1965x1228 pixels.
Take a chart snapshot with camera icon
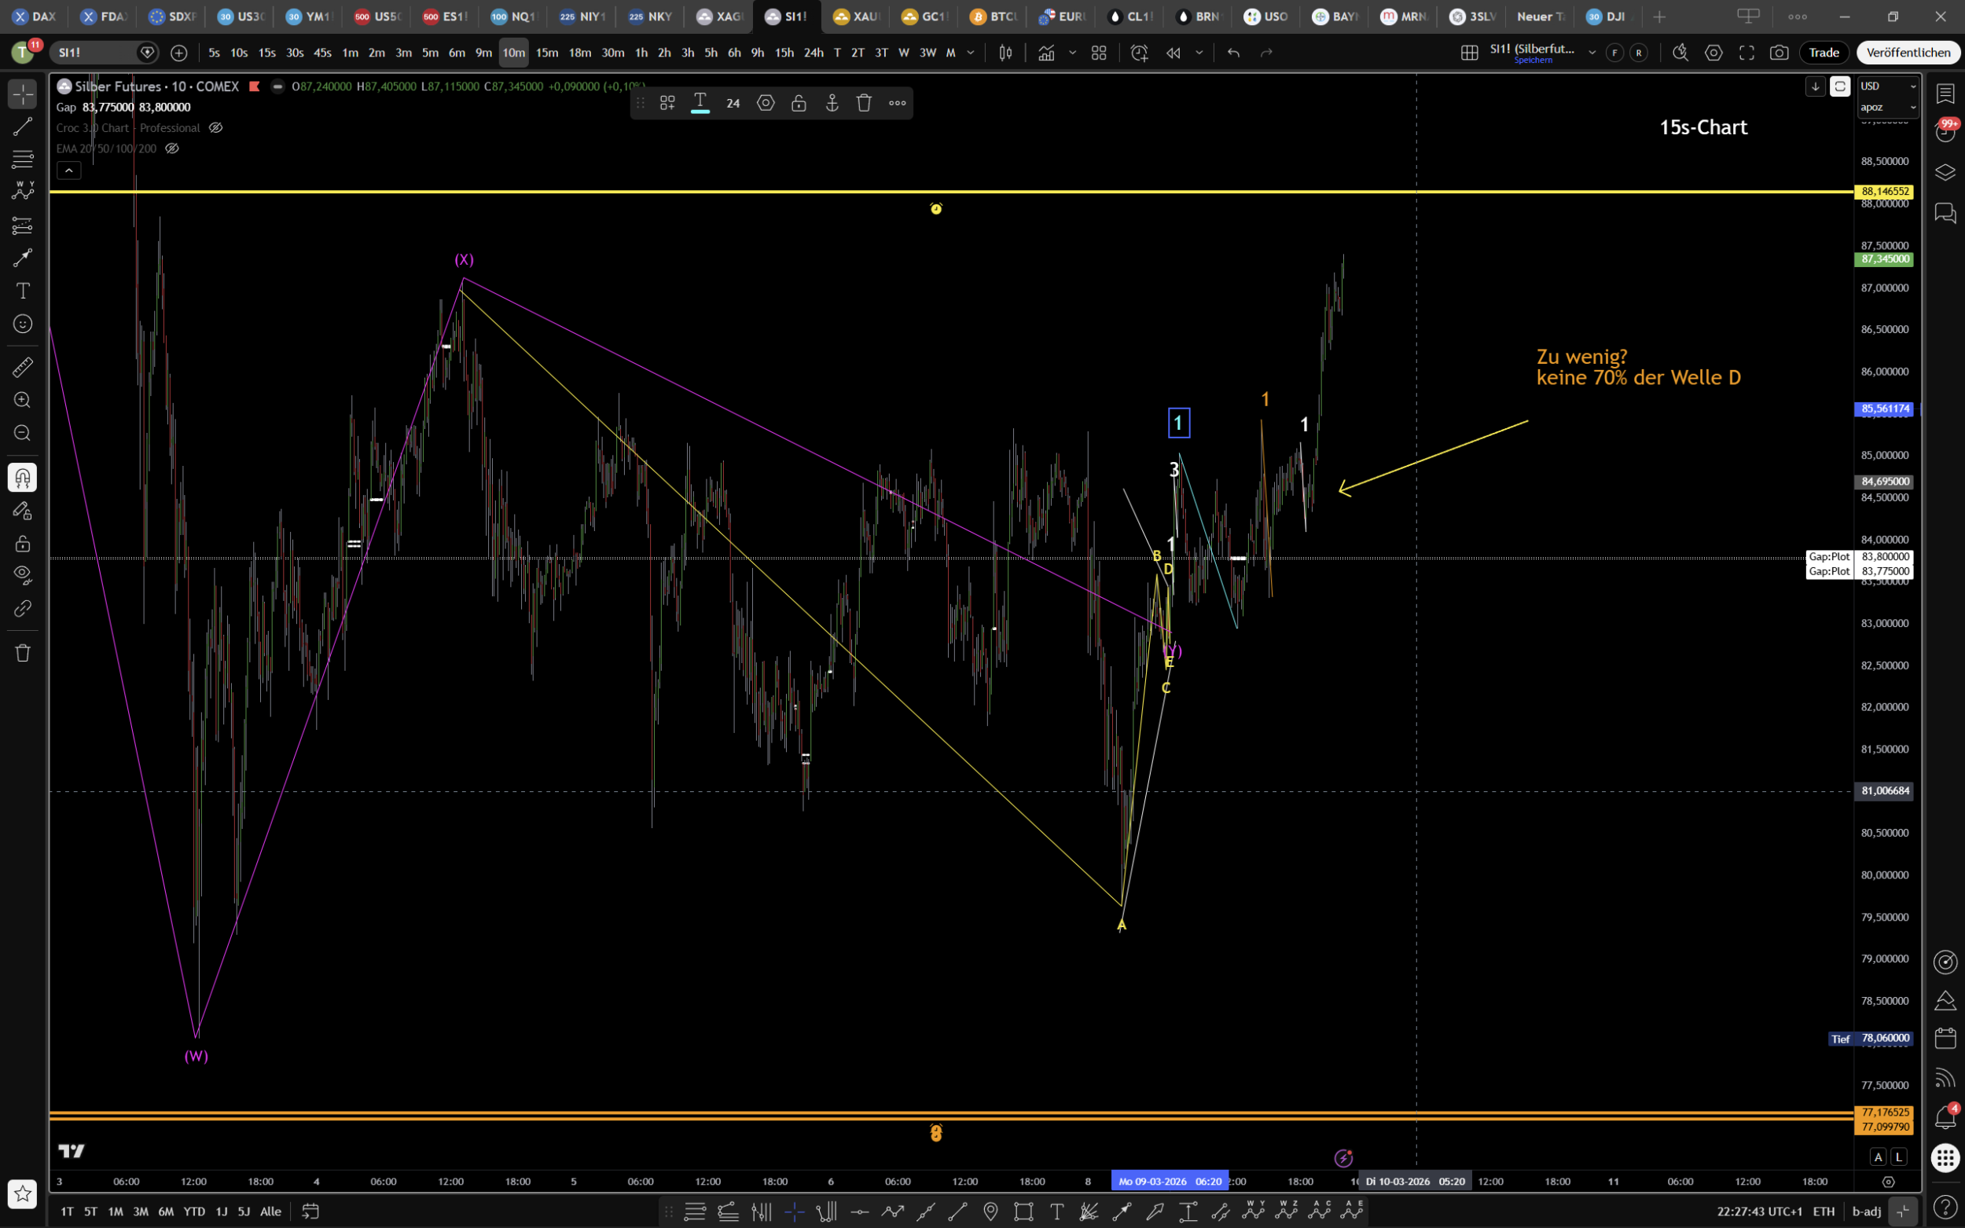(1779, 53)
